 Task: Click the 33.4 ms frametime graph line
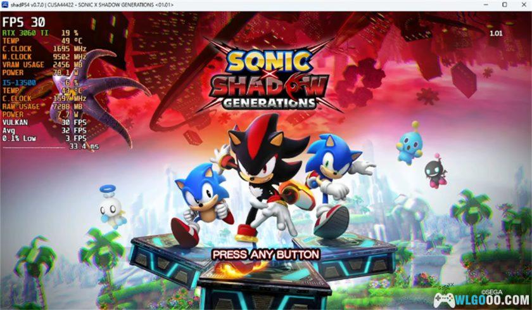[33, 148]
